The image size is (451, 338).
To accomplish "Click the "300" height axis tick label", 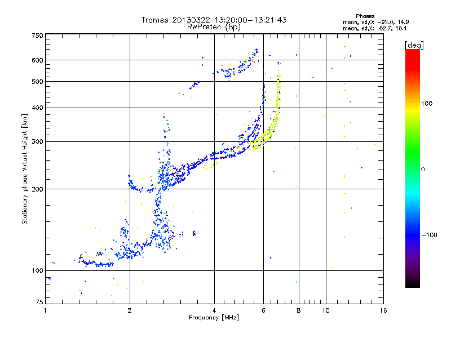I will tap(37, 141).
